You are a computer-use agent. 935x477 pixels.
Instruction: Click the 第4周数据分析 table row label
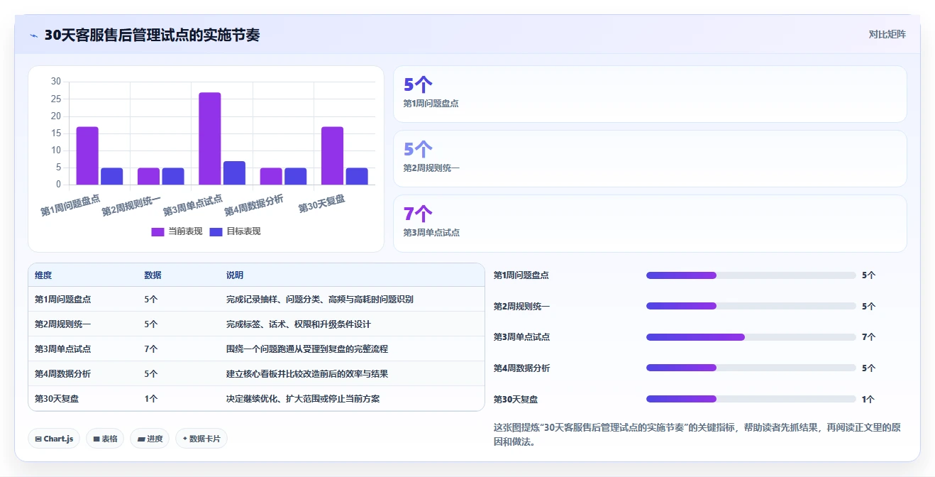click(x=62, y=374)
